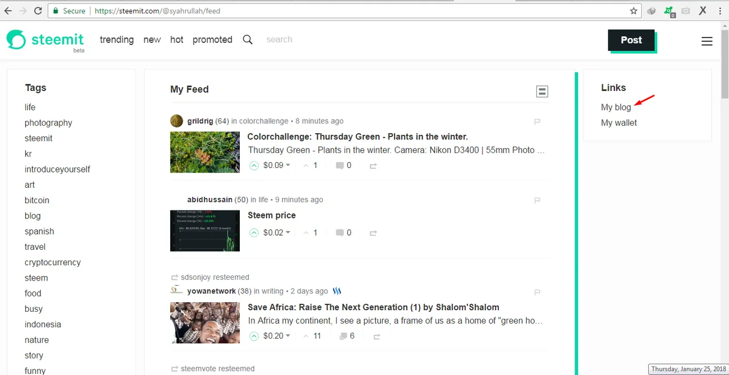Open the new posts tab
729x375 pixels.
[152, 40]
